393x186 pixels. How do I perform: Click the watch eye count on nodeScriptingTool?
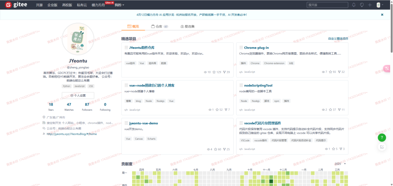coord(324,109)
